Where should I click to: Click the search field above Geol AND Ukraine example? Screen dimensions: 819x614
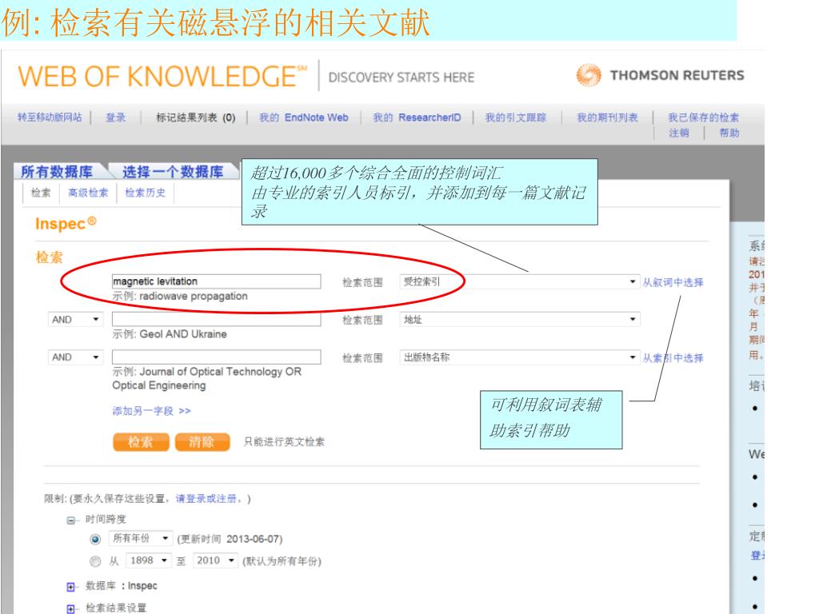click(x=216, y=319)
